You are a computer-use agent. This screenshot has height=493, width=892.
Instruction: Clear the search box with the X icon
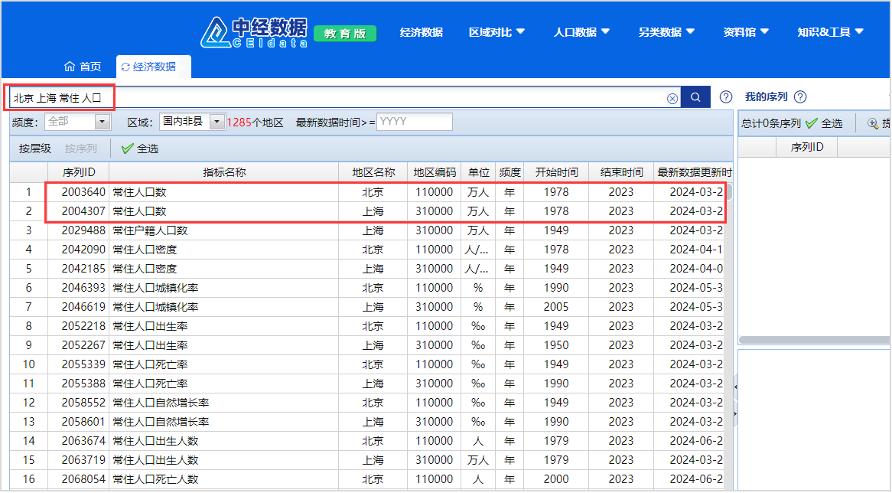672,98
